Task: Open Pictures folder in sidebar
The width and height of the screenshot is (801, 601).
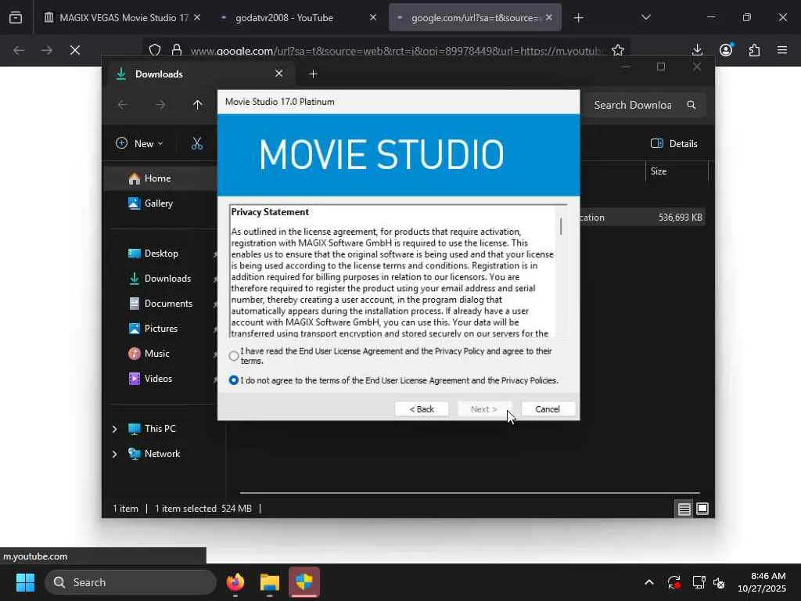Action: tap(161, 329)
